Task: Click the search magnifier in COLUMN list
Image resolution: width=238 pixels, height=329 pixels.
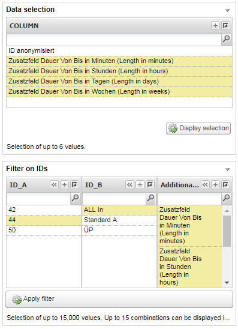Action: (226, 39)
